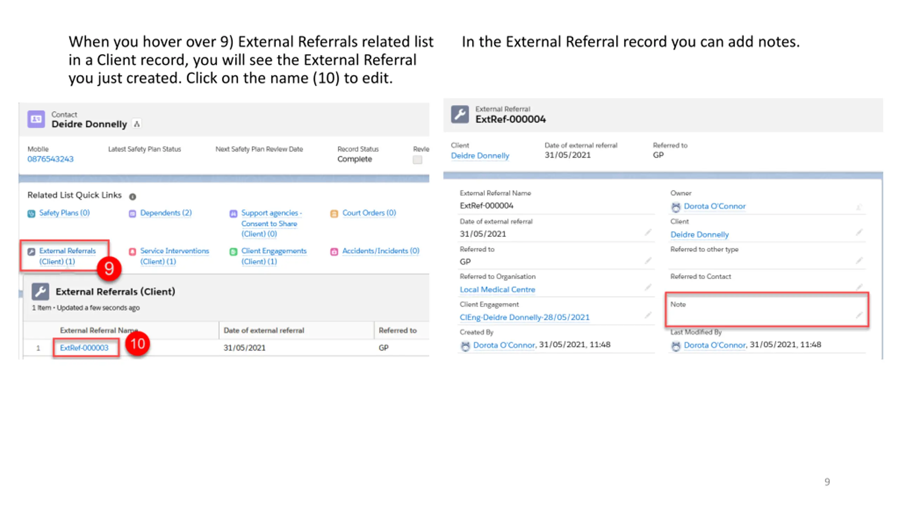Screen dimensions: 899x505
Task: Click the Accidents/Incidents quick link icon
Action: tap(334, 251)
